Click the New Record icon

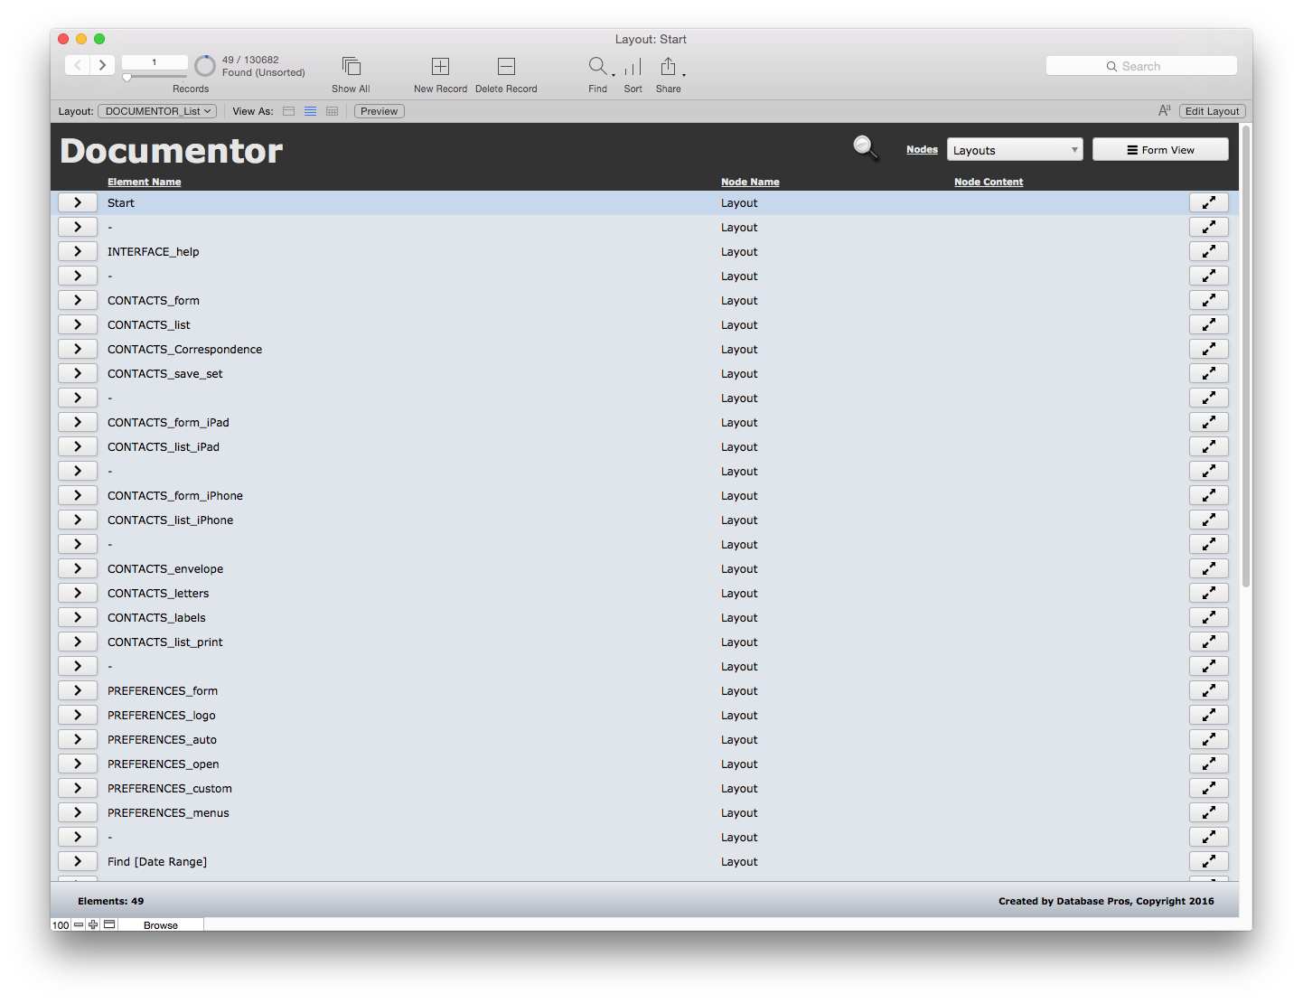coord(440,67)
